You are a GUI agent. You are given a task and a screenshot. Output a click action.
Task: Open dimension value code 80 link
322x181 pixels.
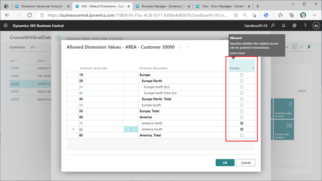[x=81, y=129]
